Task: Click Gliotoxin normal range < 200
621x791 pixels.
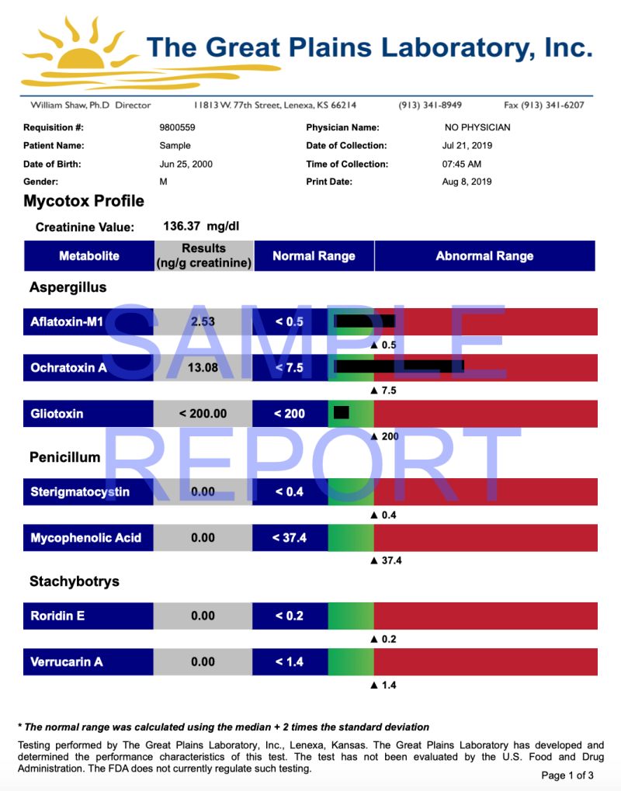Action: pos(290,414)
